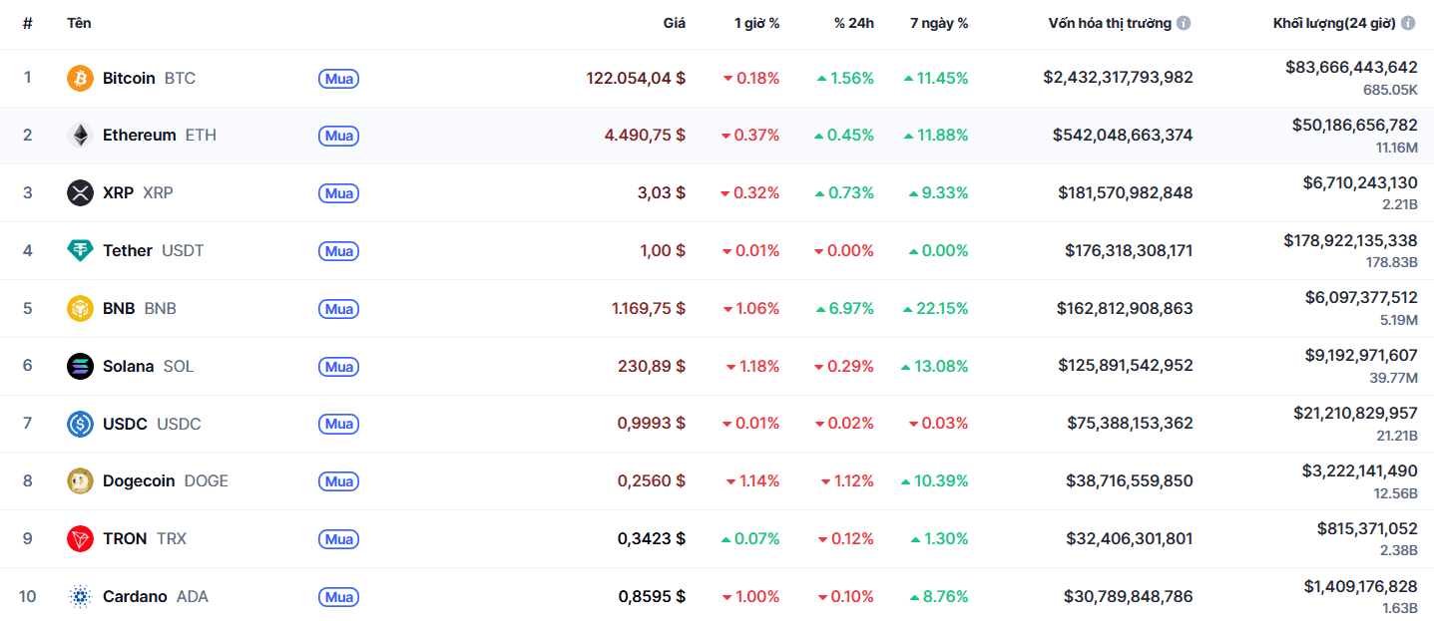
Task: Click Bitcoin price 122.054,04 $
Action: [636, 78]
